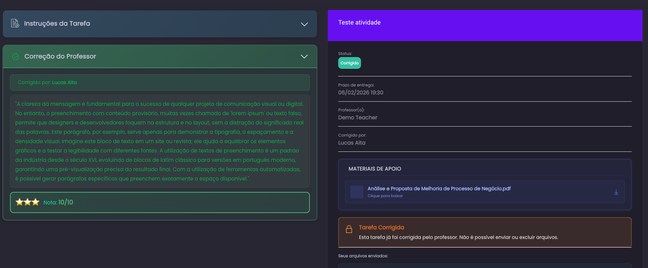Expand the Instruções da Tarefa chevron
The width and height of the screenshot is (648, 268).
[x=304, y=24]
